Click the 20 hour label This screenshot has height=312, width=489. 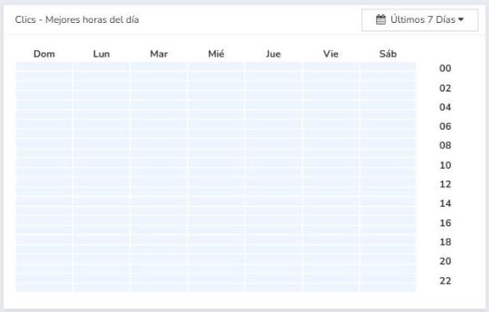(445, 261)
